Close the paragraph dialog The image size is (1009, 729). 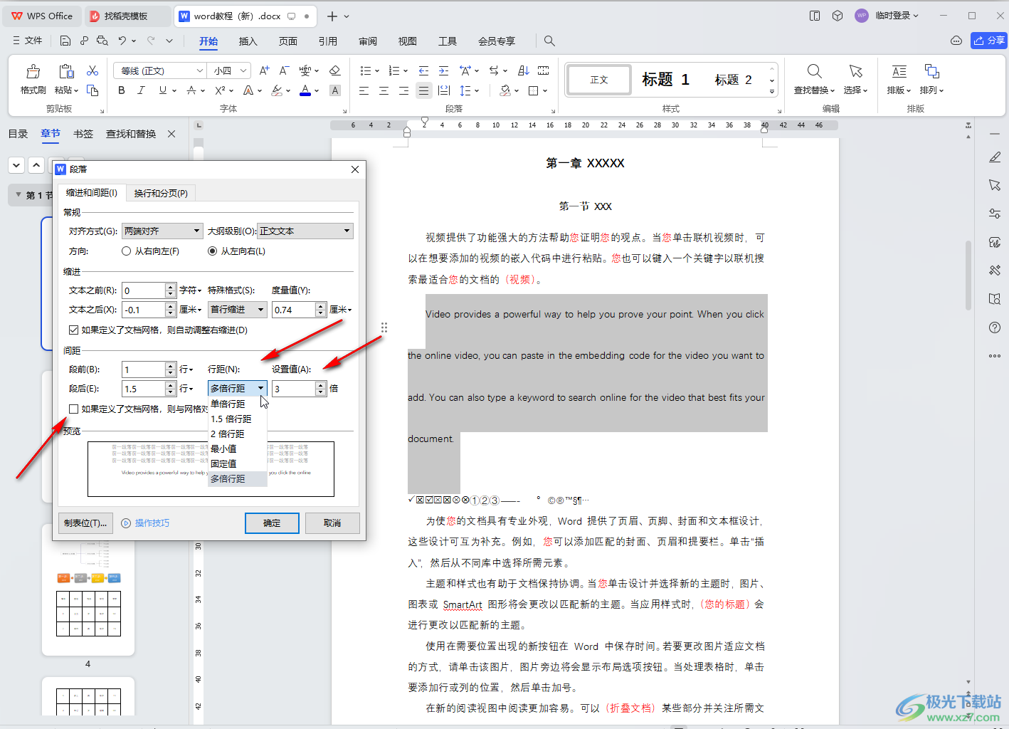click(x=355, y=169)
